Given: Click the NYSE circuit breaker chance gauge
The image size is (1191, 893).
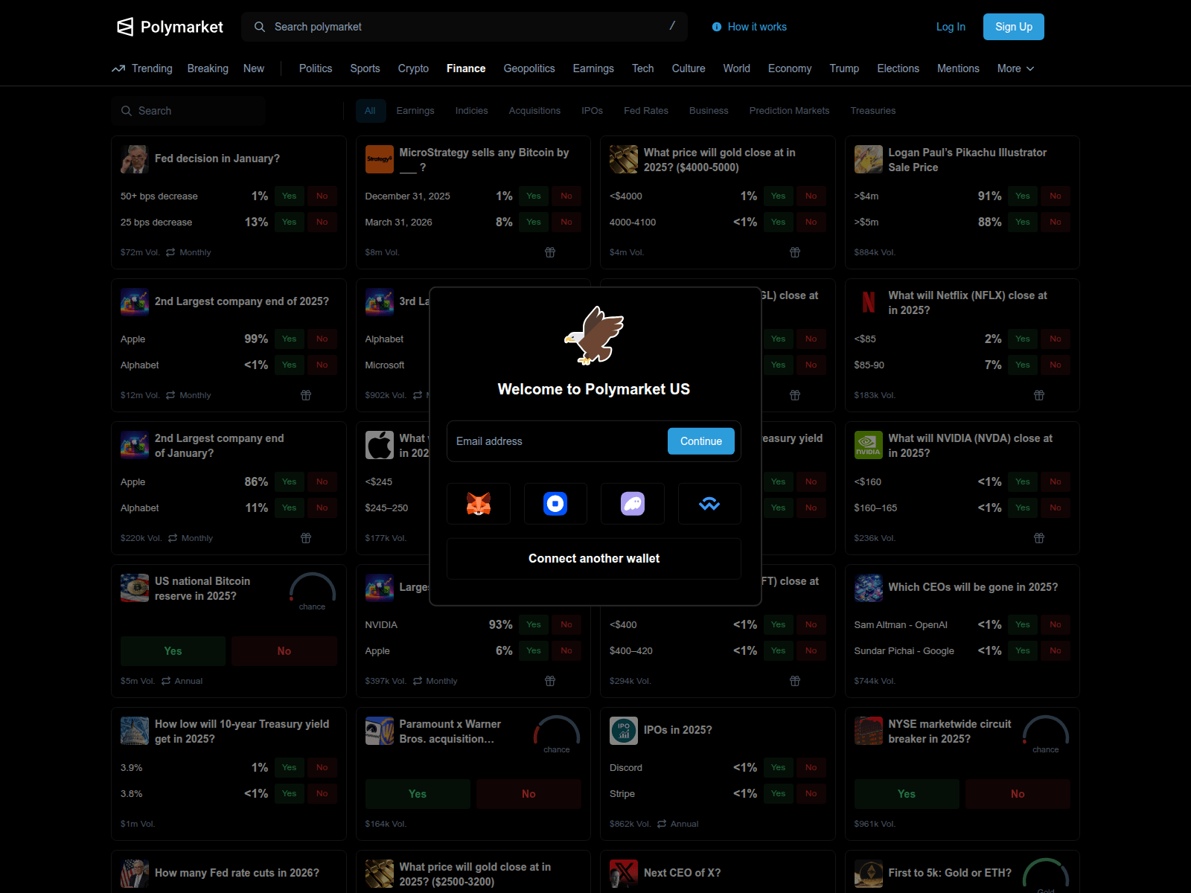Looking at the screenshot, I should click(1046, 734).
